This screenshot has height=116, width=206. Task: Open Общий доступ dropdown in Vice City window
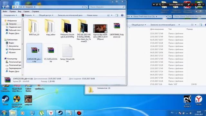click(139, 25)
